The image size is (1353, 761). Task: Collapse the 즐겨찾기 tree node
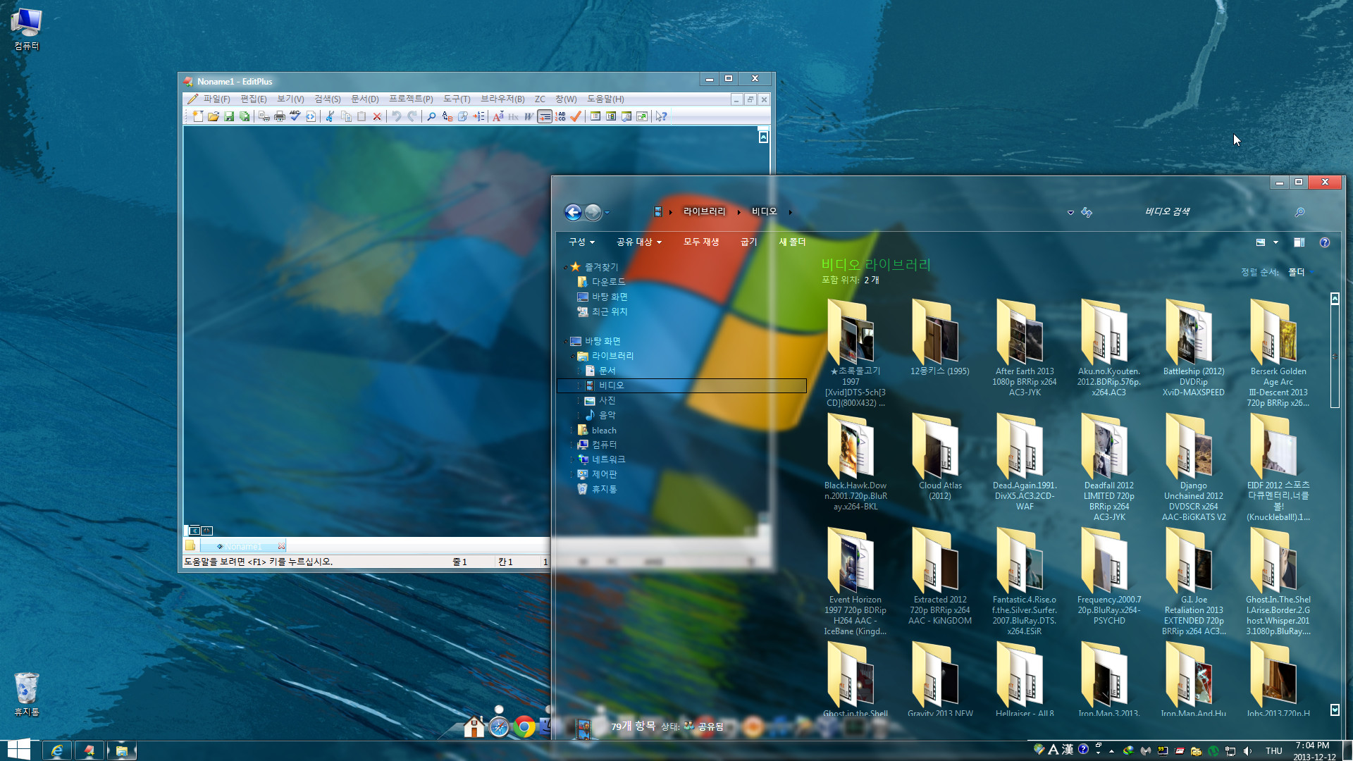(565, 268)
